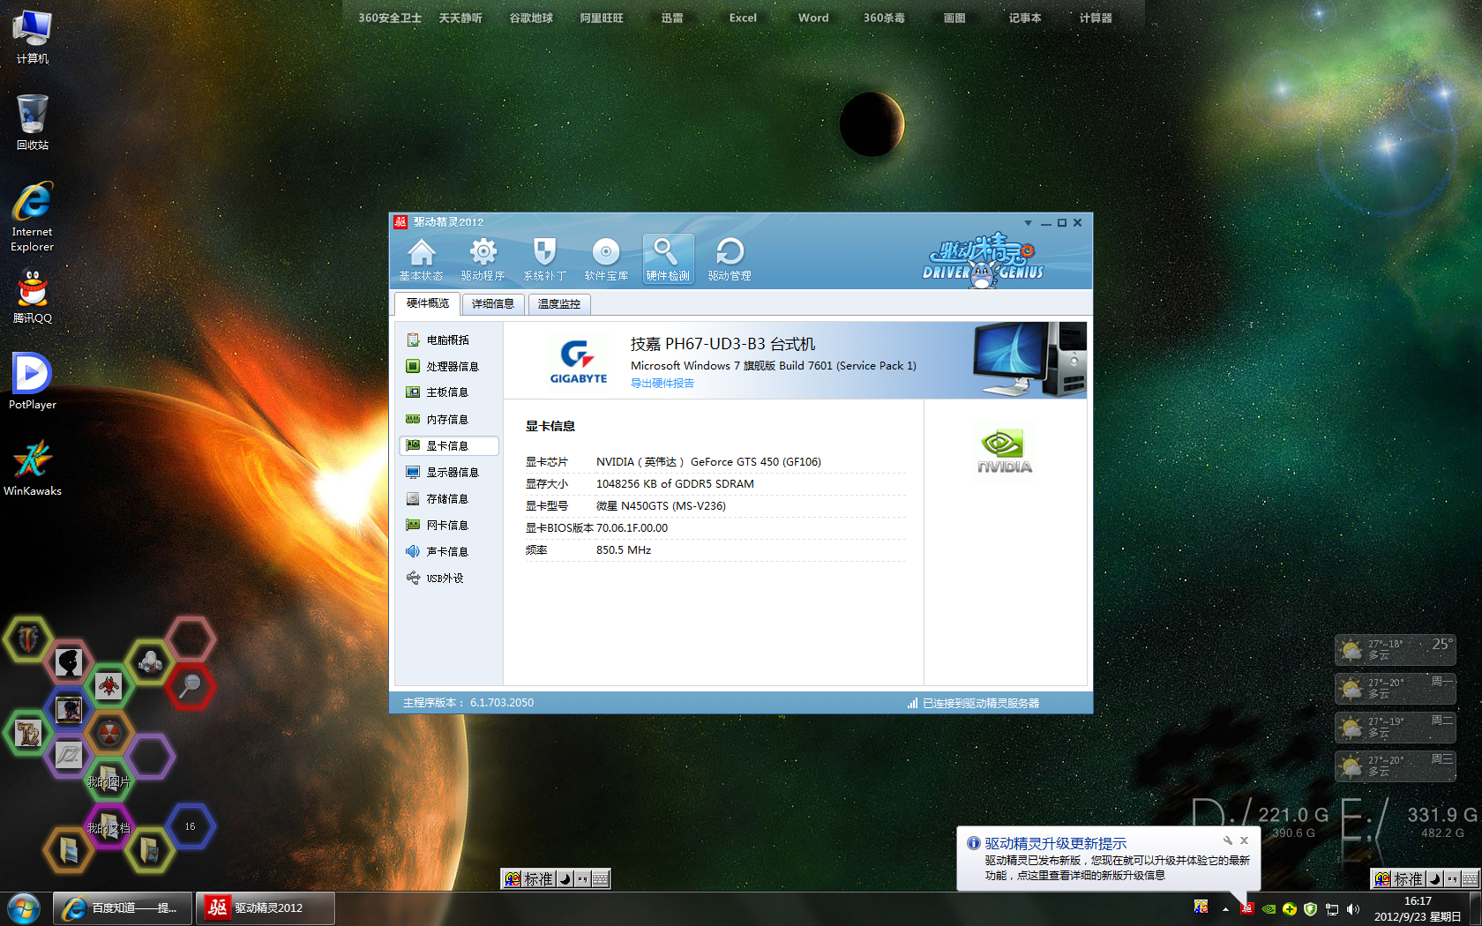The height and width of the screenshot is (926, 1482).
Task: Select 电脑概括 in sidebar
Action: pos(448,340)
